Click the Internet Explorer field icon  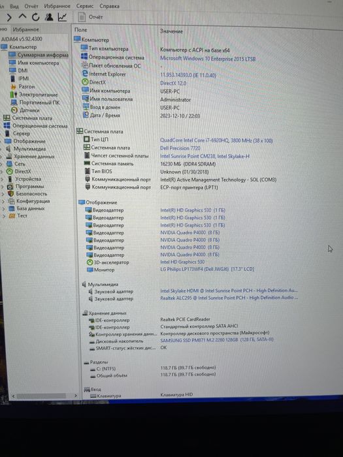pos(85,74)
